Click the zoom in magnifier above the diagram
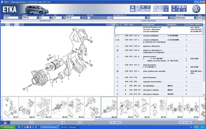206x129 pixels. 3,25
